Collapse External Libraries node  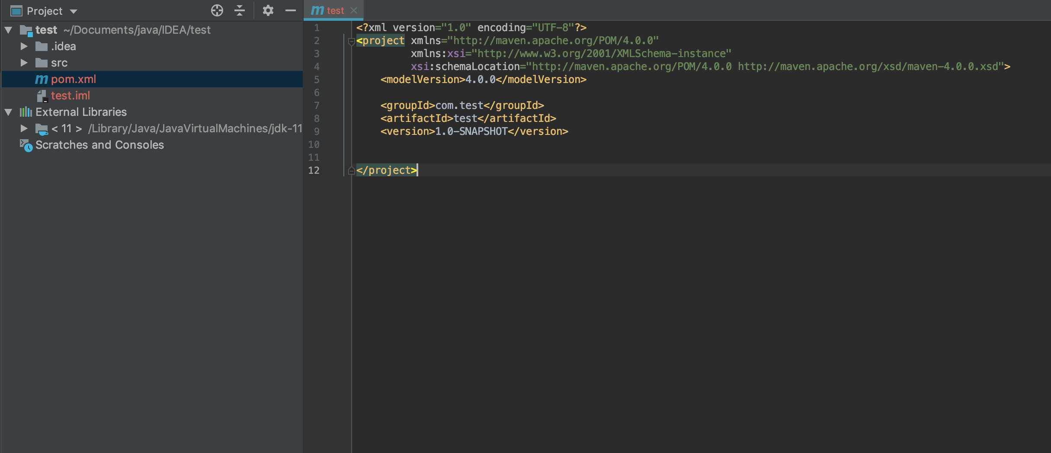(x=8, y=112)
